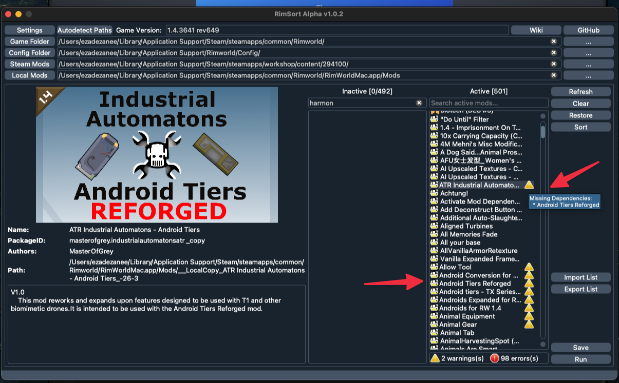Click Export List to save the mod list
The height and width of the screenshot is (383, 619).
(580, 289)
